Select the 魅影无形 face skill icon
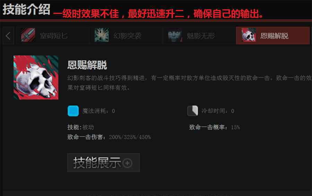Screen dimensions: 312x196 click(x=175, y=35)
